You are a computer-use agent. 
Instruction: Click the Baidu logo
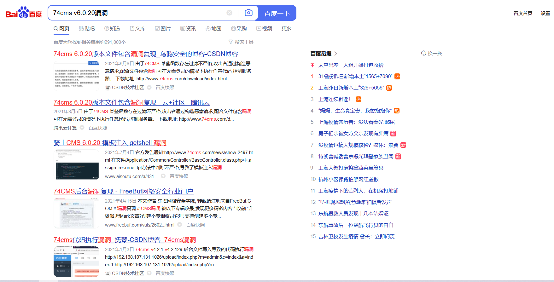click(24, 13)
